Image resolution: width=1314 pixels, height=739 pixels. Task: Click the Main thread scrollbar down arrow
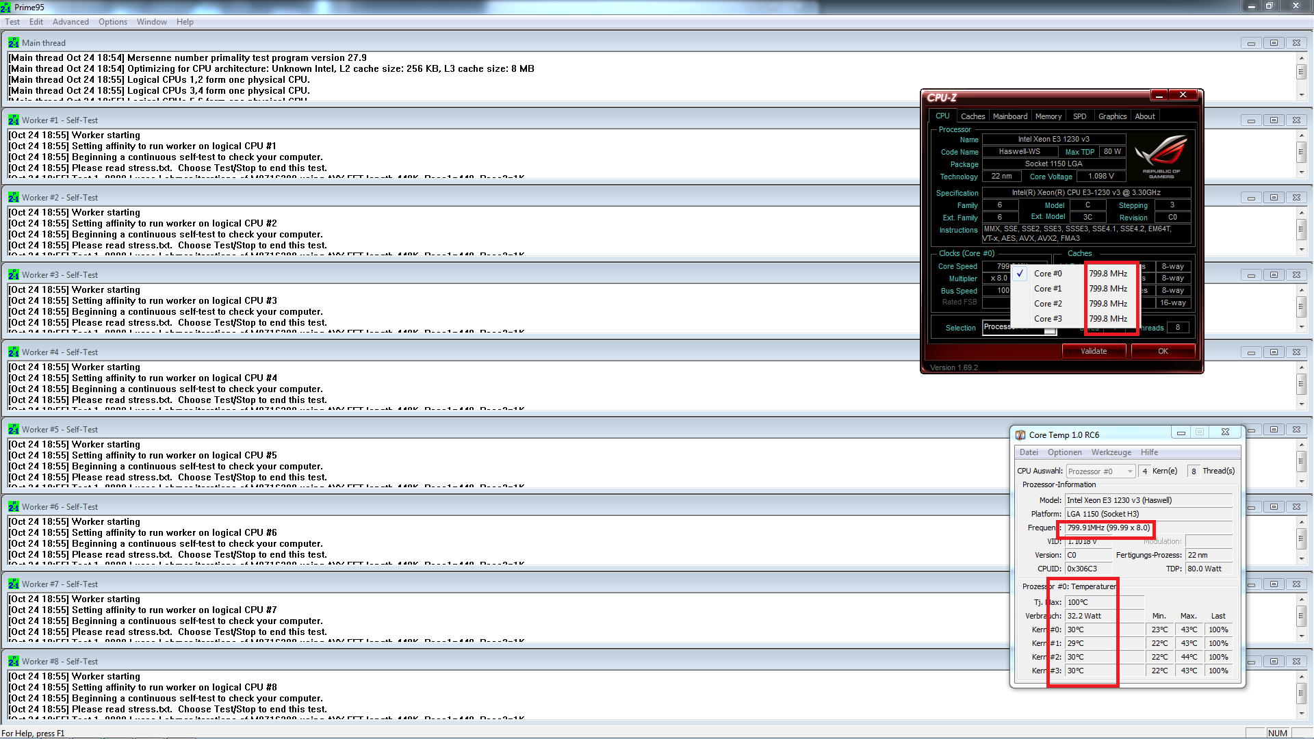1301,95
